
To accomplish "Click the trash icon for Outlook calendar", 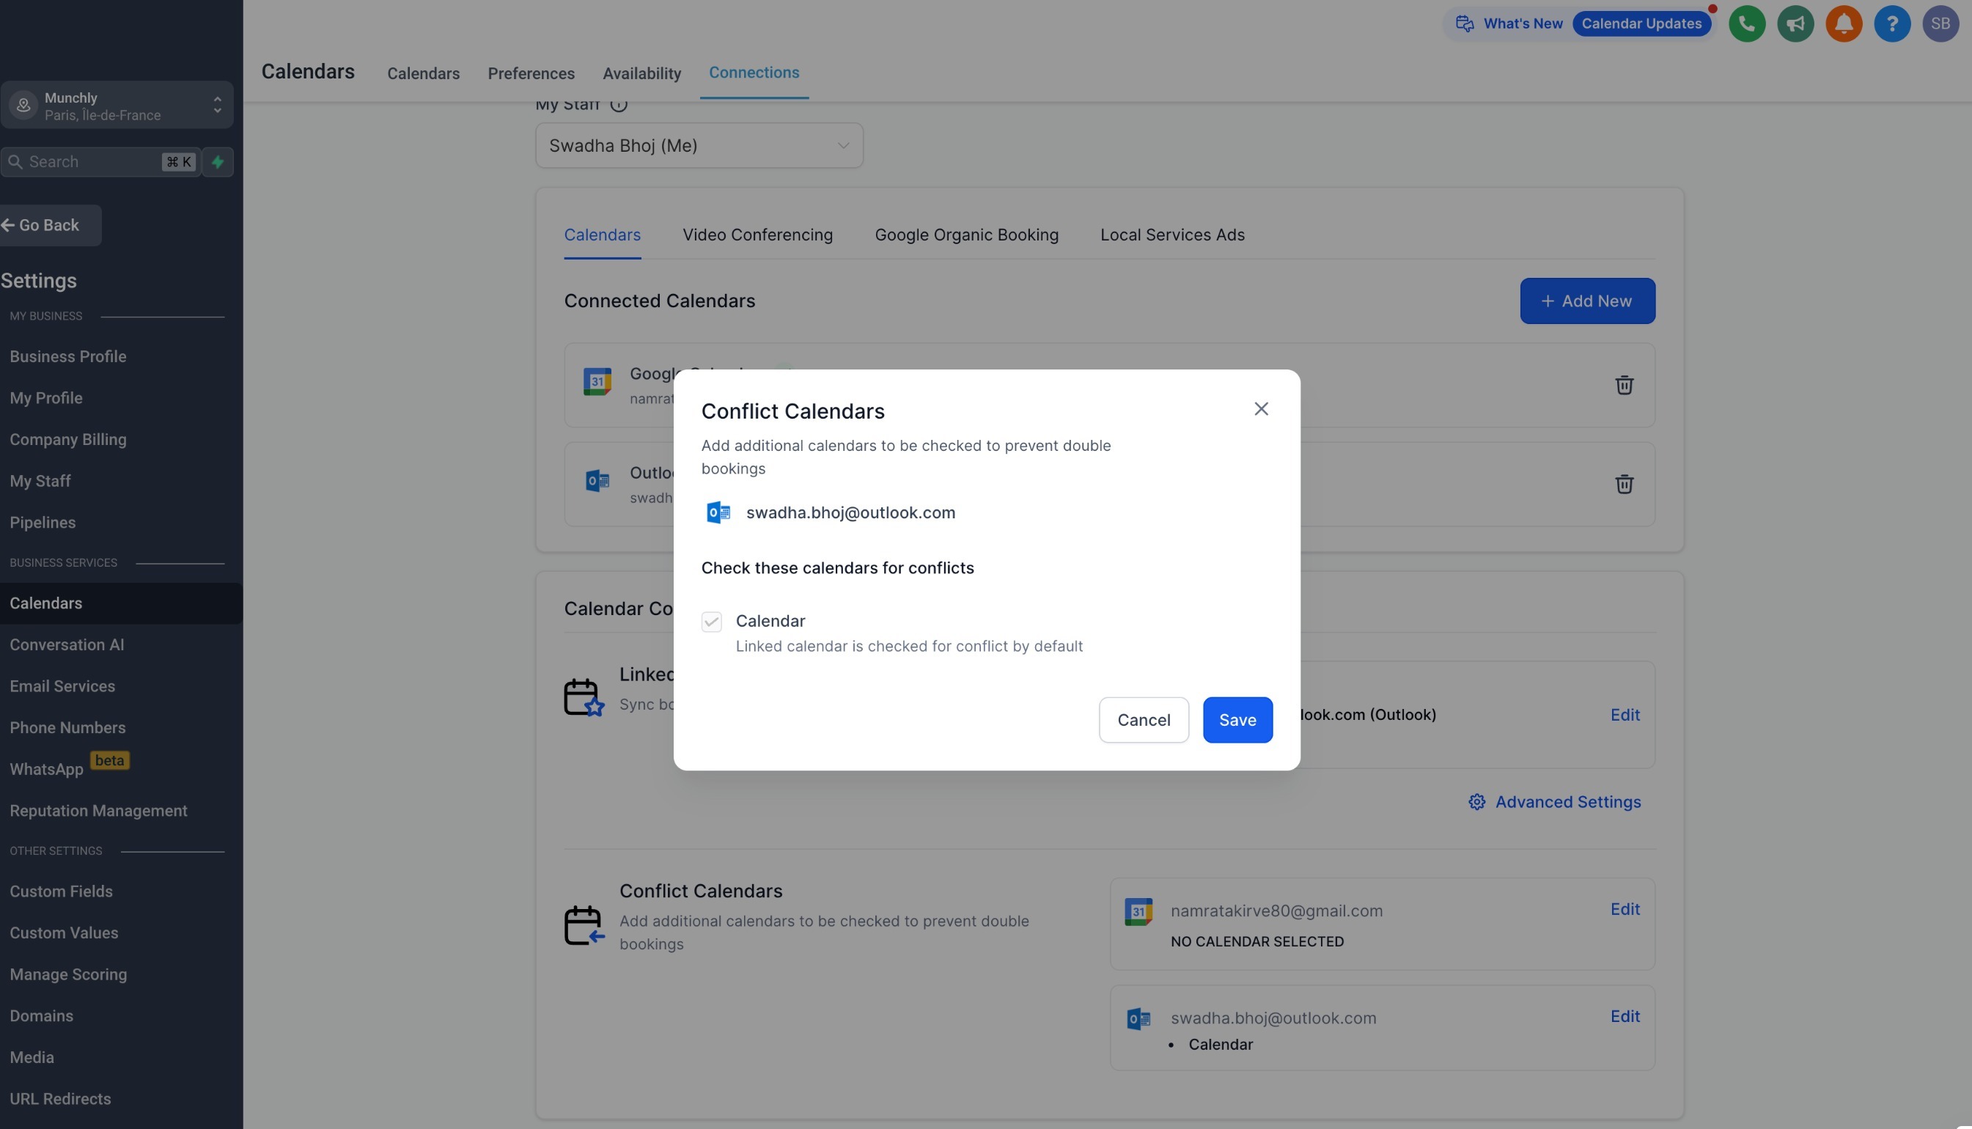I will point(1624,485).
